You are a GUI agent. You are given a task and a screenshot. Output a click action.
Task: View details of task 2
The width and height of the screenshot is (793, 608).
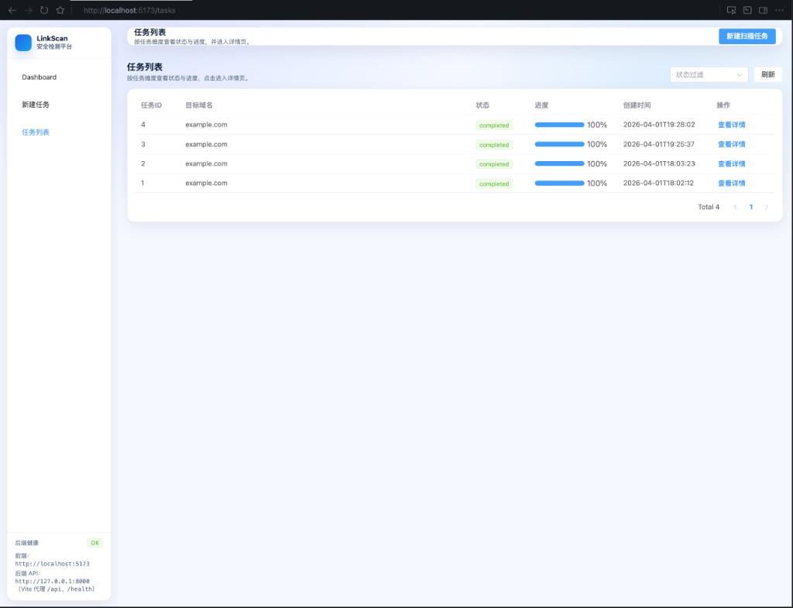pos(731,164)
